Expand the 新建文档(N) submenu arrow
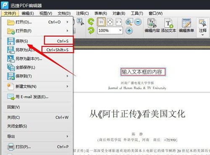Screen dimensions: 210x155 pyautogui.click(x=68, y=86)
